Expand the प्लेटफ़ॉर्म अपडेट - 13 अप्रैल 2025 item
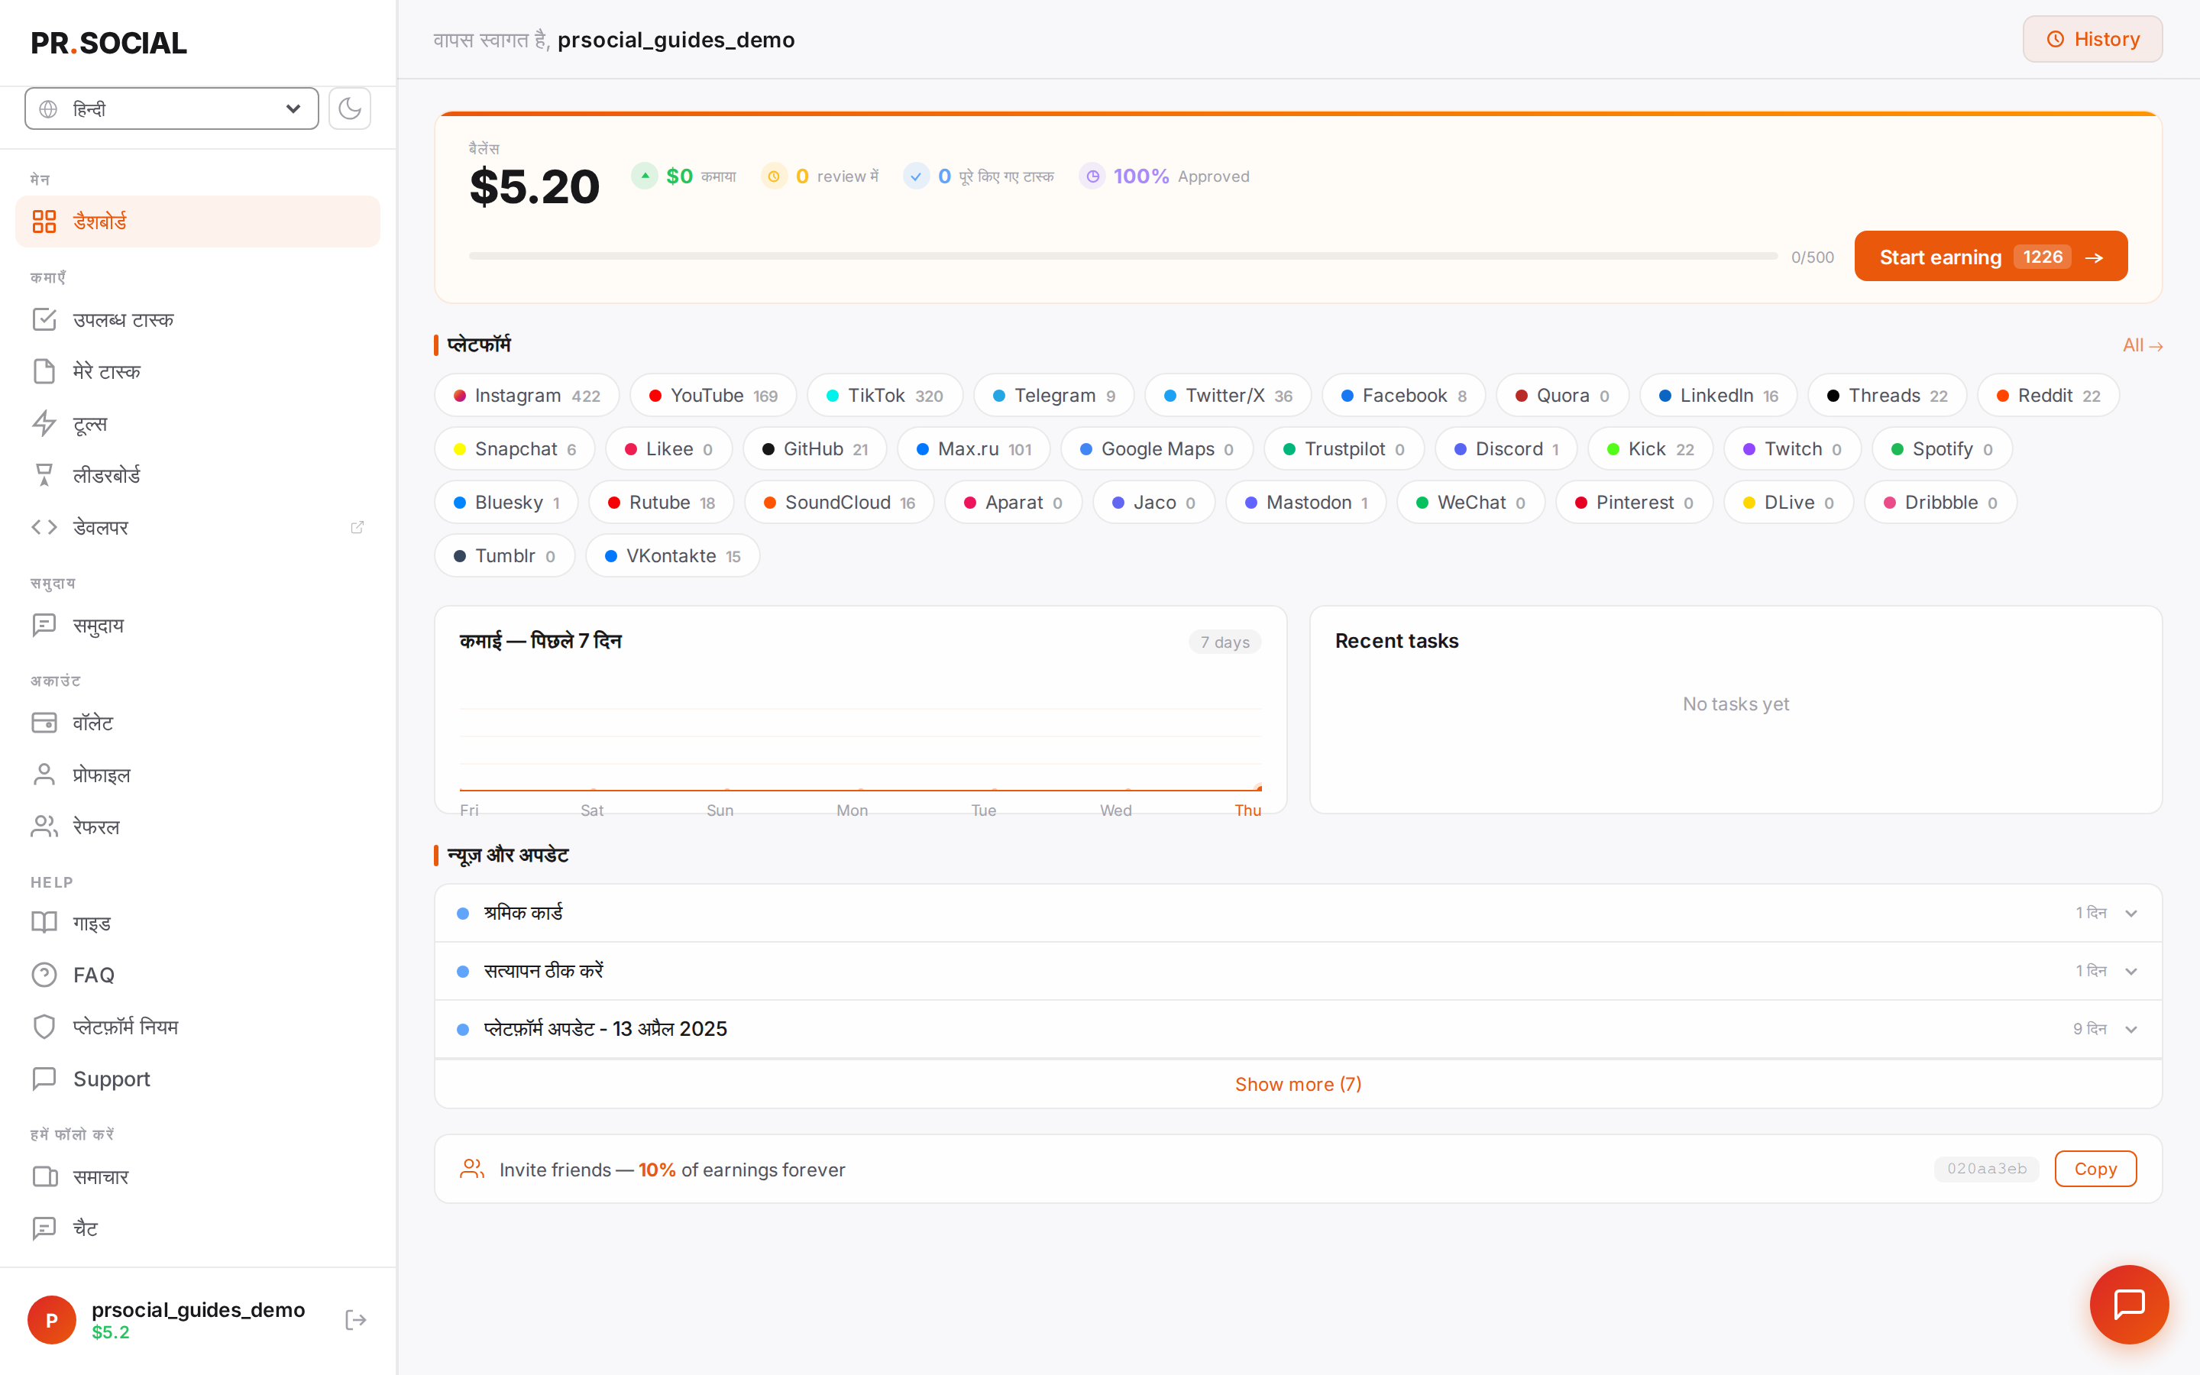2200x1375 pixels. (x=1298, y=1028)
